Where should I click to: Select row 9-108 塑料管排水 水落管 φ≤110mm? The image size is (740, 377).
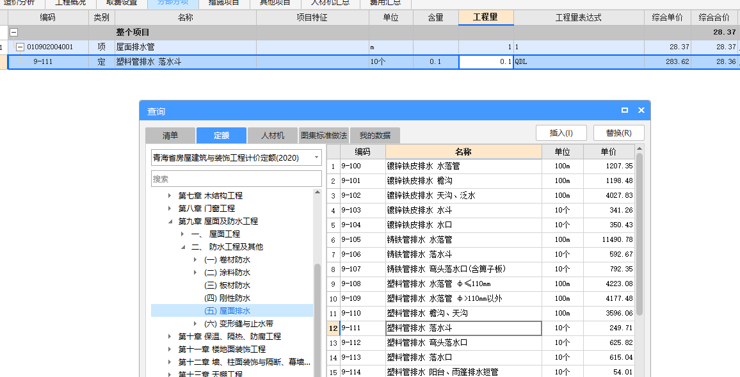(481, 284)
